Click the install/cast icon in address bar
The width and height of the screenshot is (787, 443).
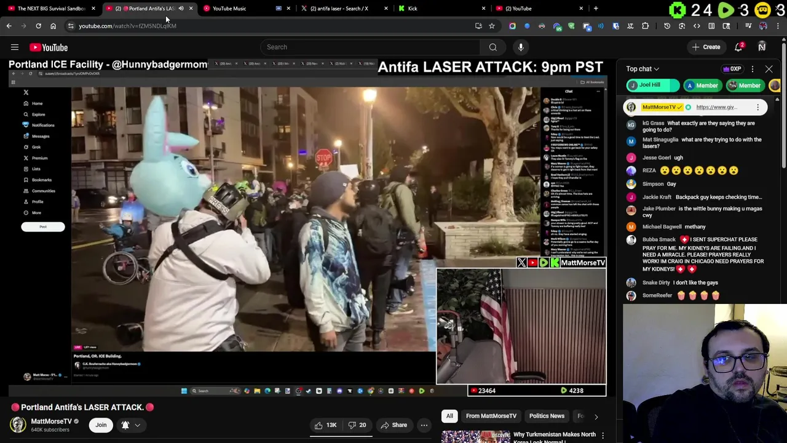coord(478,26)
